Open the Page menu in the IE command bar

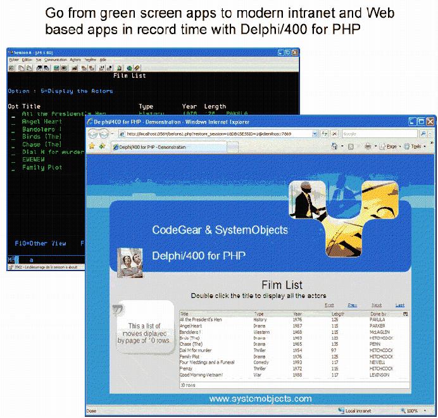click(391, 146)
